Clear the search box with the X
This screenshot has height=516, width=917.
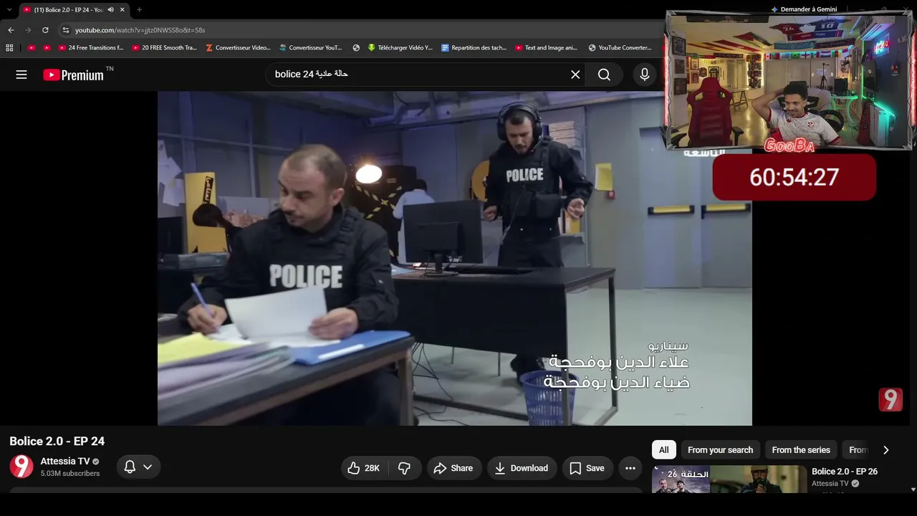(575, 75)
